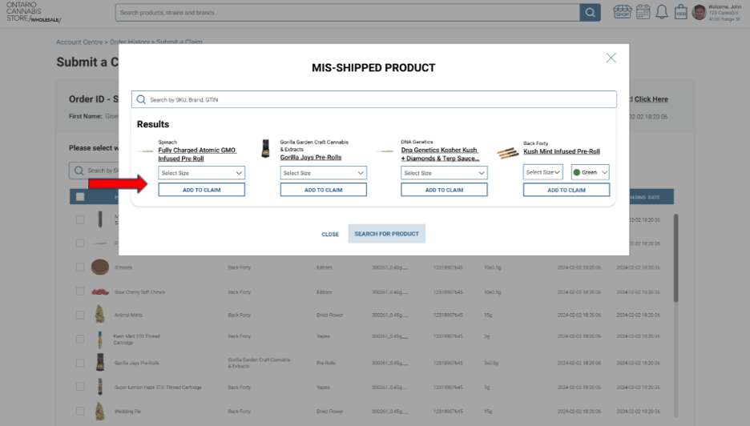Image resolution: width=750 pixels, height=426 pixels.
Task: Open Select Size dropdown for Gorilla Jays Pre-Rolls
Action: [x=324, y=173]
